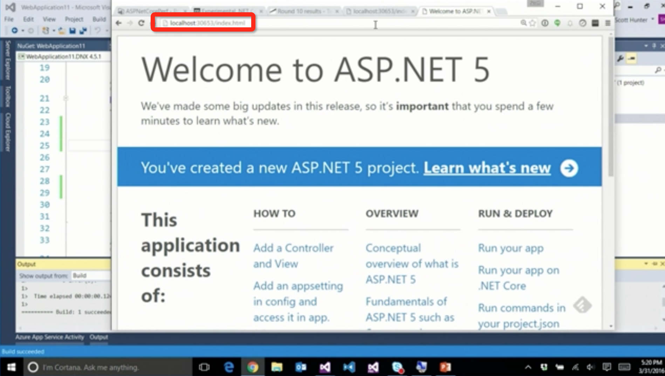The height and width of the screenshot is (376, 665).
Task: Open the new tab button in Chrome
Action: (x=502, y=11)
